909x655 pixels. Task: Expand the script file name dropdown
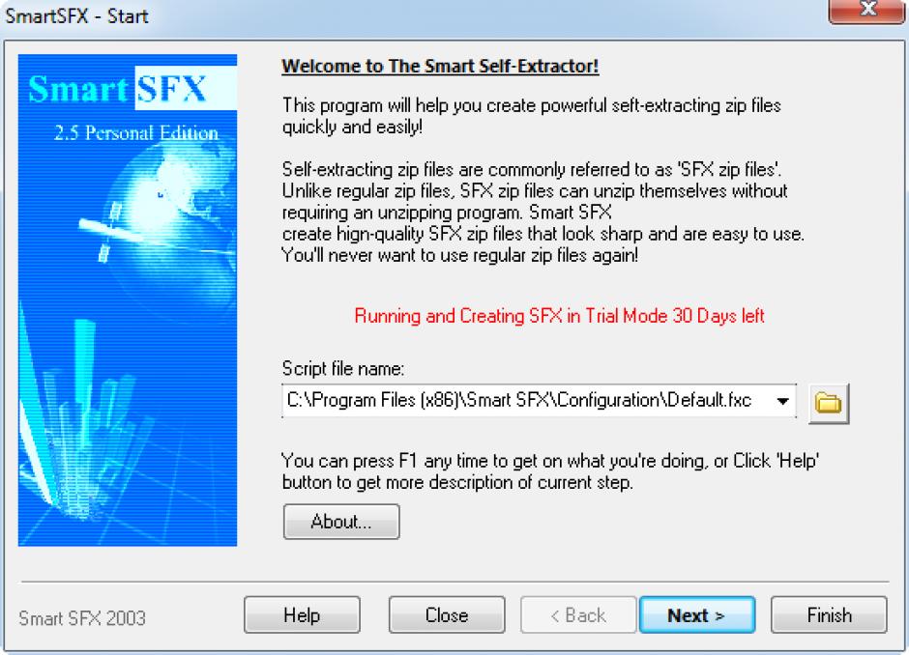(782, 401)
